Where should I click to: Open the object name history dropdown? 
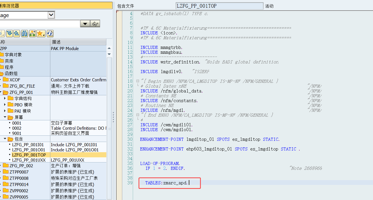click(x=85, y=24)
